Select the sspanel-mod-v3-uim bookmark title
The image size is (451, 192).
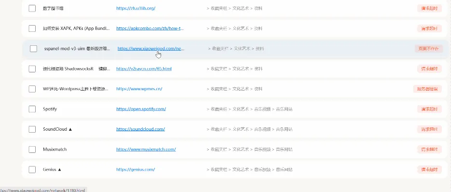pyautogui.click(x=77, y=49)
